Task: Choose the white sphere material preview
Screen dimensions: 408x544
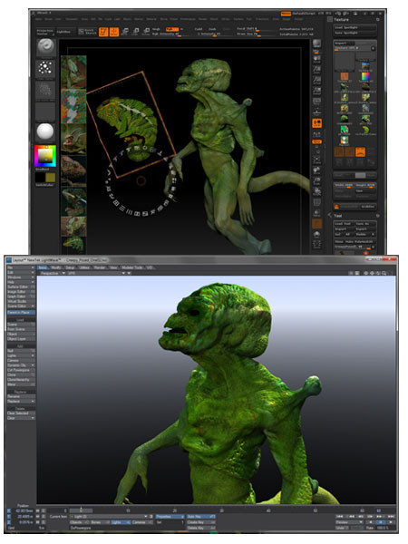Action: click(45, 131)
